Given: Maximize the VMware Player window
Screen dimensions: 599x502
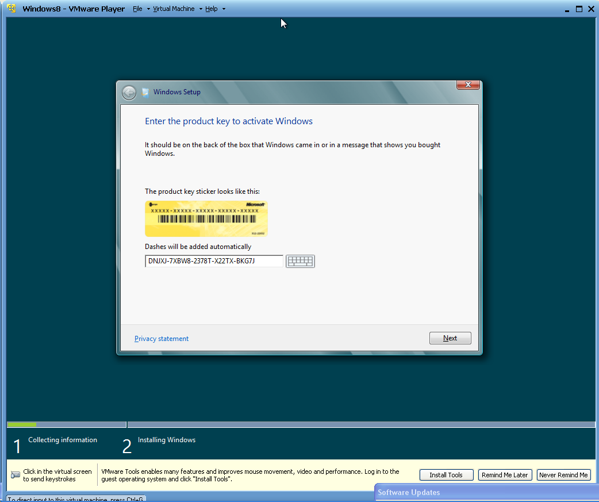Looking at the screenshot, I should coord(579,9).
